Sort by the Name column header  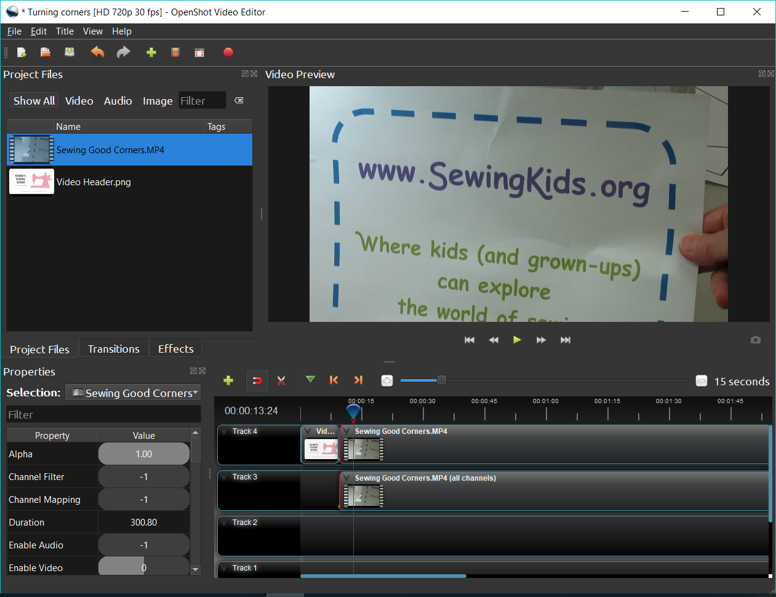point(129,126)
